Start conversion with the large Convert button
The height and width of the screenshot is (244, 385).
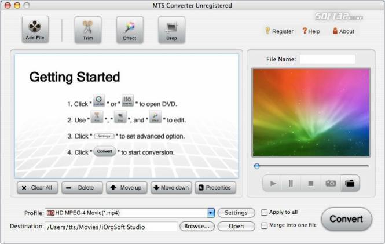[346, 219]
